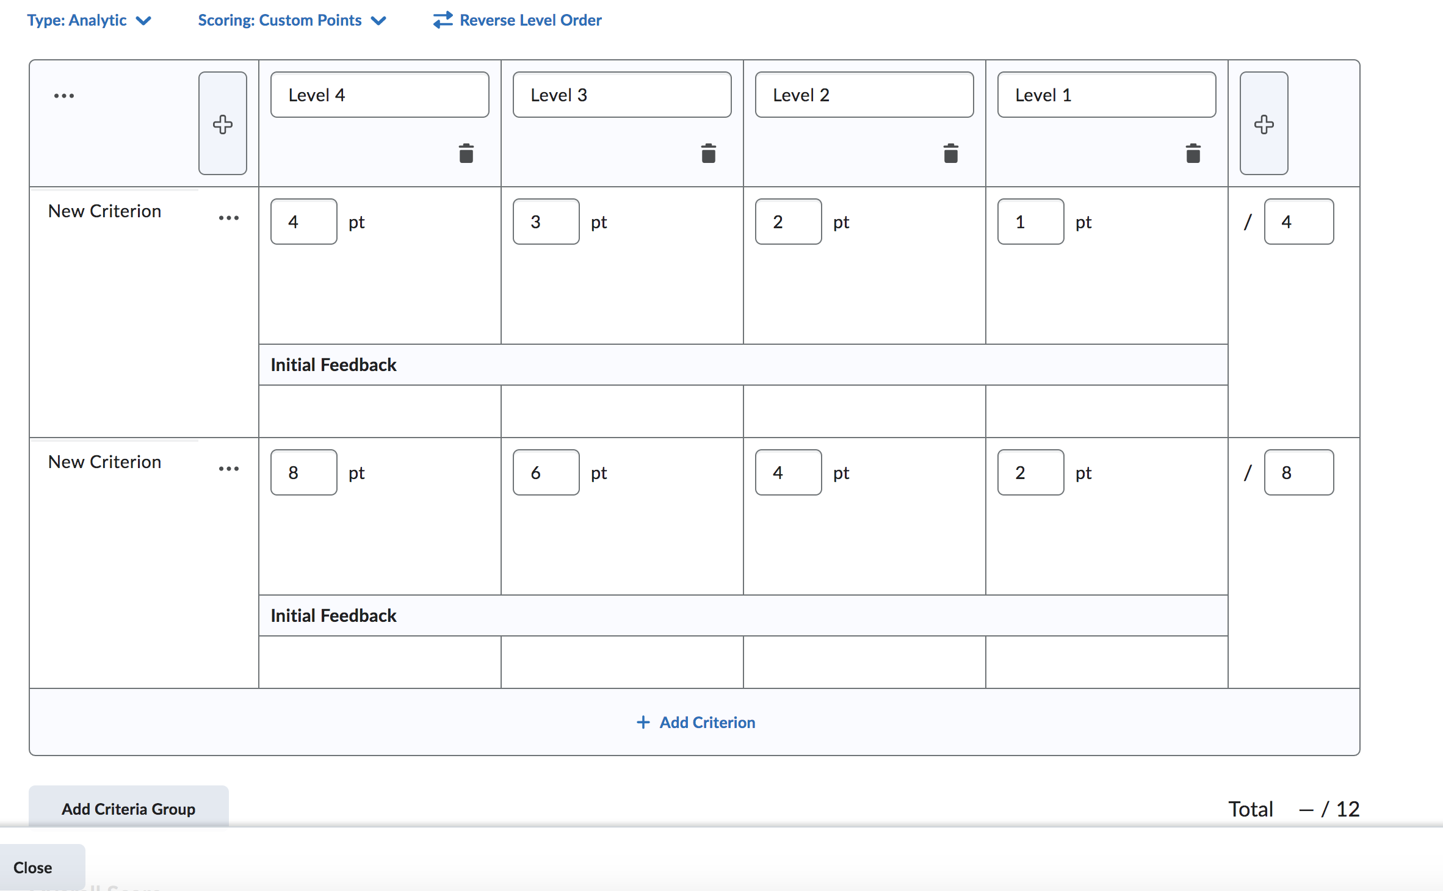Delete the Level 2 column
Viewport: 1443px width, 891px height.
coord(950,153)
